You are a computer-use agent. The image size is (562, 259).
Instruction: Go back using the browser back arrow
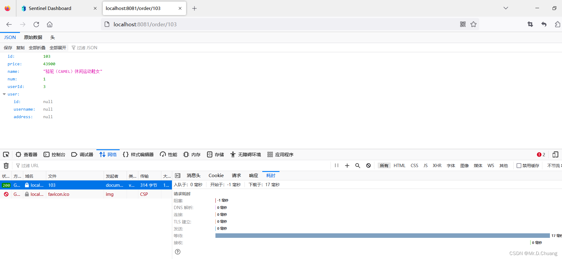(x=9, y=24)
